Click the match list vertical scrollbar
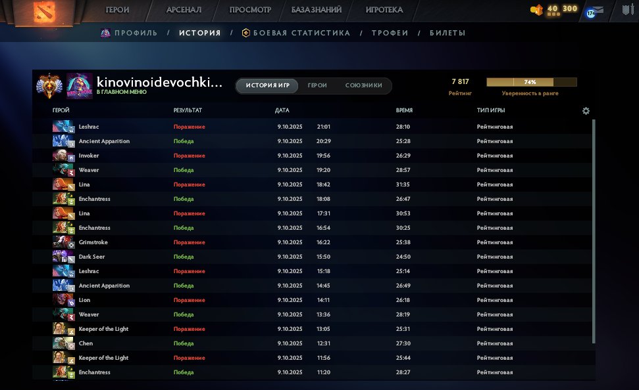The width and height of the screenshot is (639, 390). [594, 230]
